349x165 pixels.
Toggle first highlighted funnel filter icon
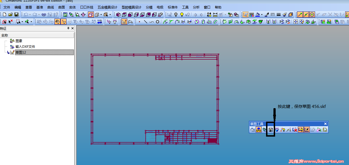(x=57, y=22)
